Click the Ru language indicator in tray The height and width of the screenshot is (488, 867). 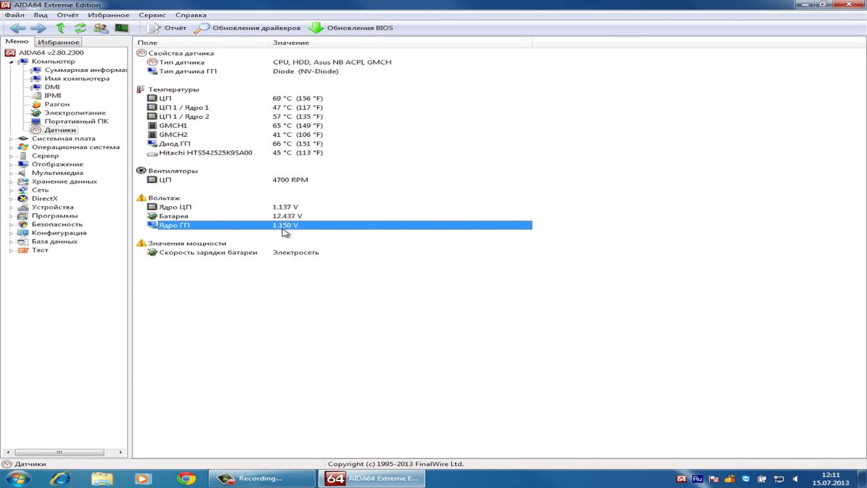pos(697,479)
